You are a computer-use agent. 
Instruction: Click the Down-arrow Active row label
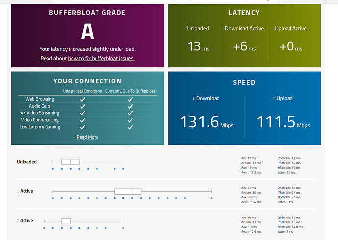25,191
